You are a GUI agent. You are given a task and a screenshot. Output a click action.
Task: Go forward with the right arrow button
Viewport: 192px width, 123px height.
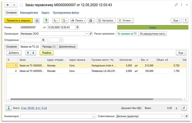tap(14, 5)
